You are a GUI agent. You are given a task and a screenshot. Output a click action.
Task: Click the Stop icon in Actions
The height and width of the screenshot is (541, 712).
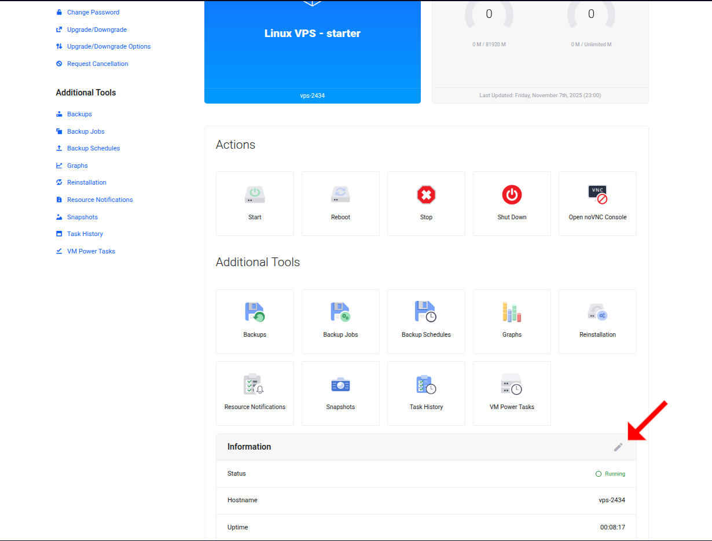point(426,195)
